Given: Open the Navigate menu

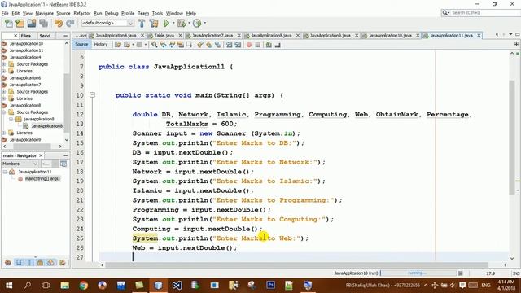Looking at the screenshot, I should [x=45, y=13].
